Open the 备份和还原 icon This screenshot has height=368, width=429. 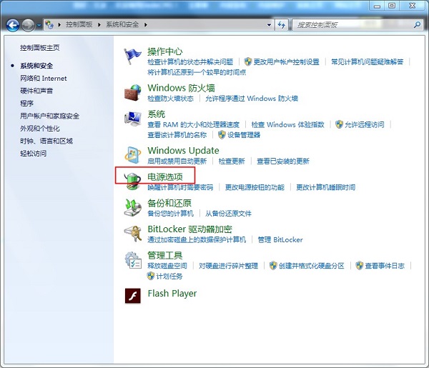133,207
